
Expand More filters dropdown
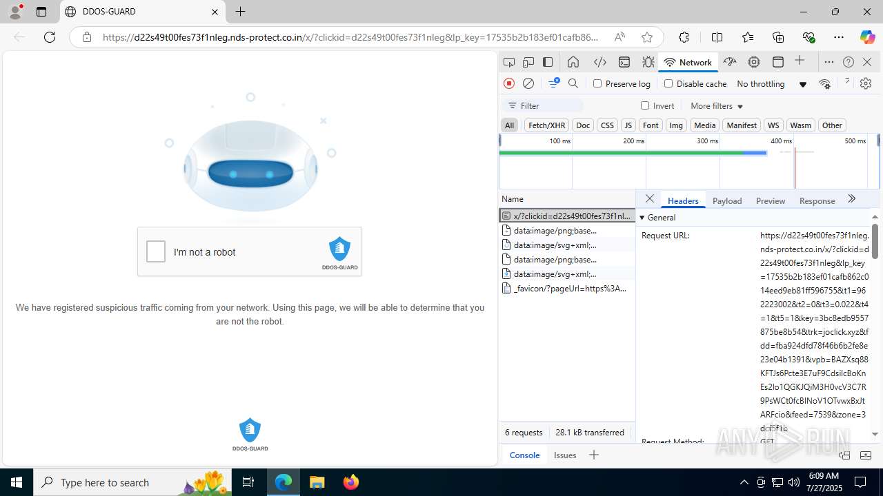[x=717, y=105]
